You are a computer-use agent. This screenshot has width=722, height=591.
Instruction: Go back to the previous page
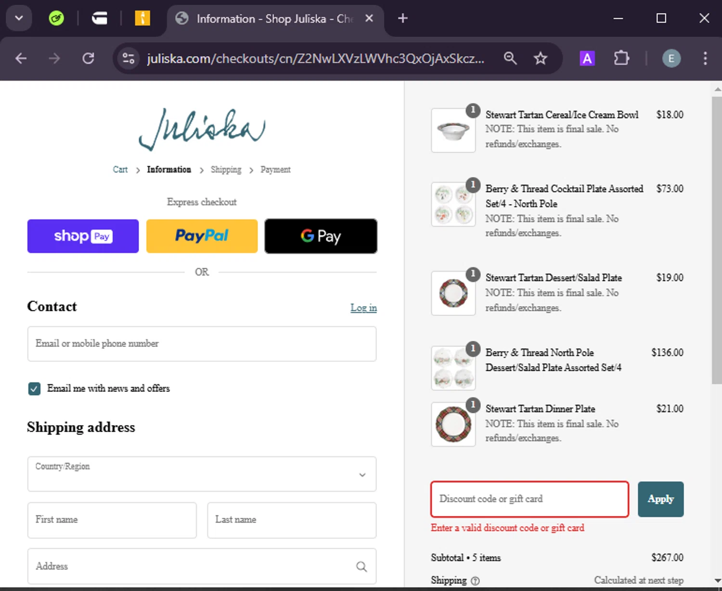(x=21, y=59)
